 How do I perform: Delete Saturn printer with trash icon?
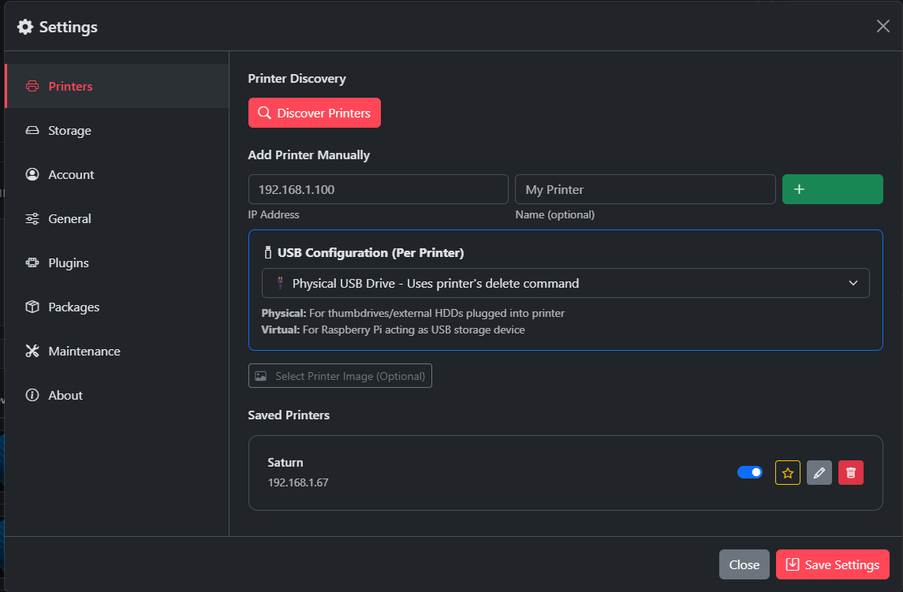(x=851, y=473)
